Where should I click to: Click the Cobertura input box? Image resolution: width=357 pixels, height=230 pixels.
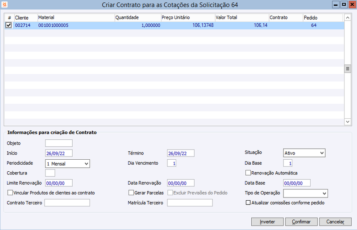50,173
